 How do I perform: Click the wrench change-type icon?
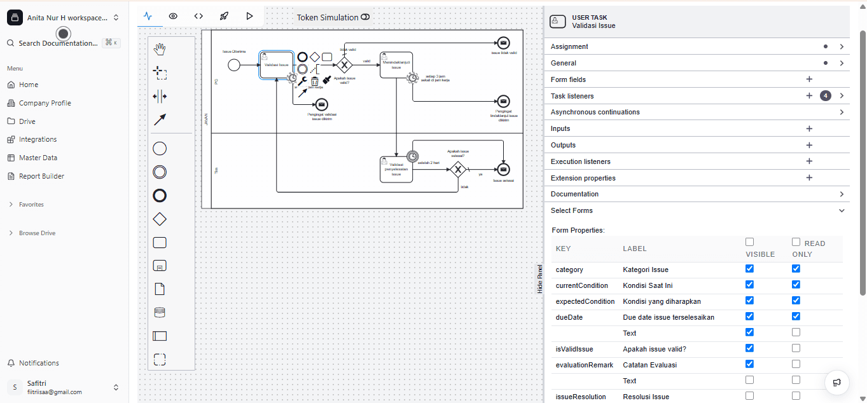point(303,81)
